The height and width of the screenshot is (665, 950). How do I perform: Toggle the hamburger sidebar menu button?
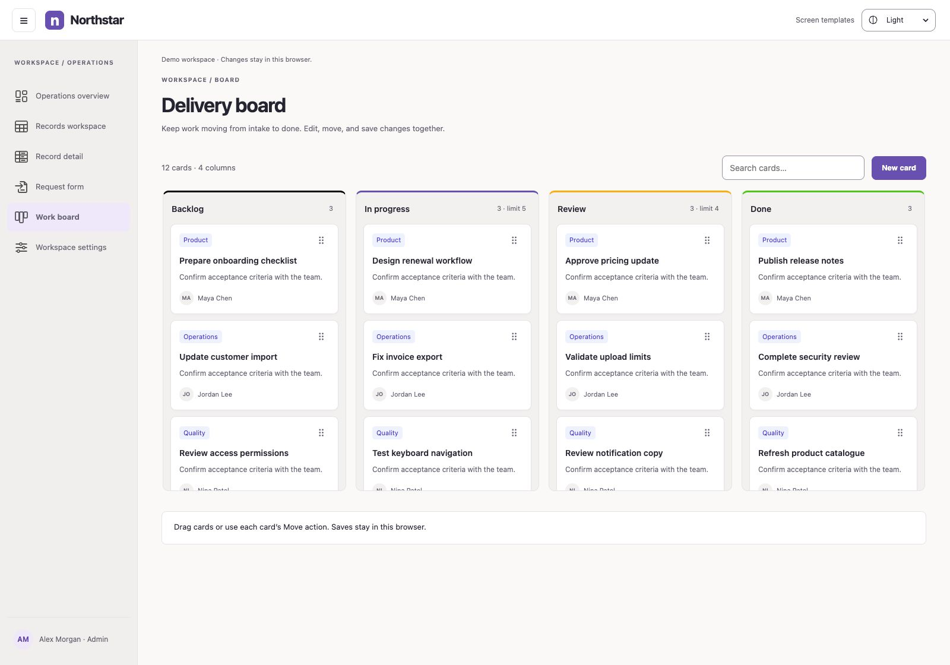(24, 20)
